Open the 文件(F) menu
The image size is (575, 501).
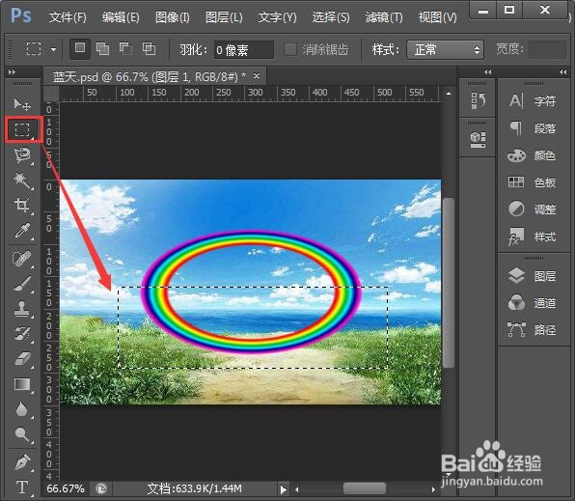pos(68,17)
